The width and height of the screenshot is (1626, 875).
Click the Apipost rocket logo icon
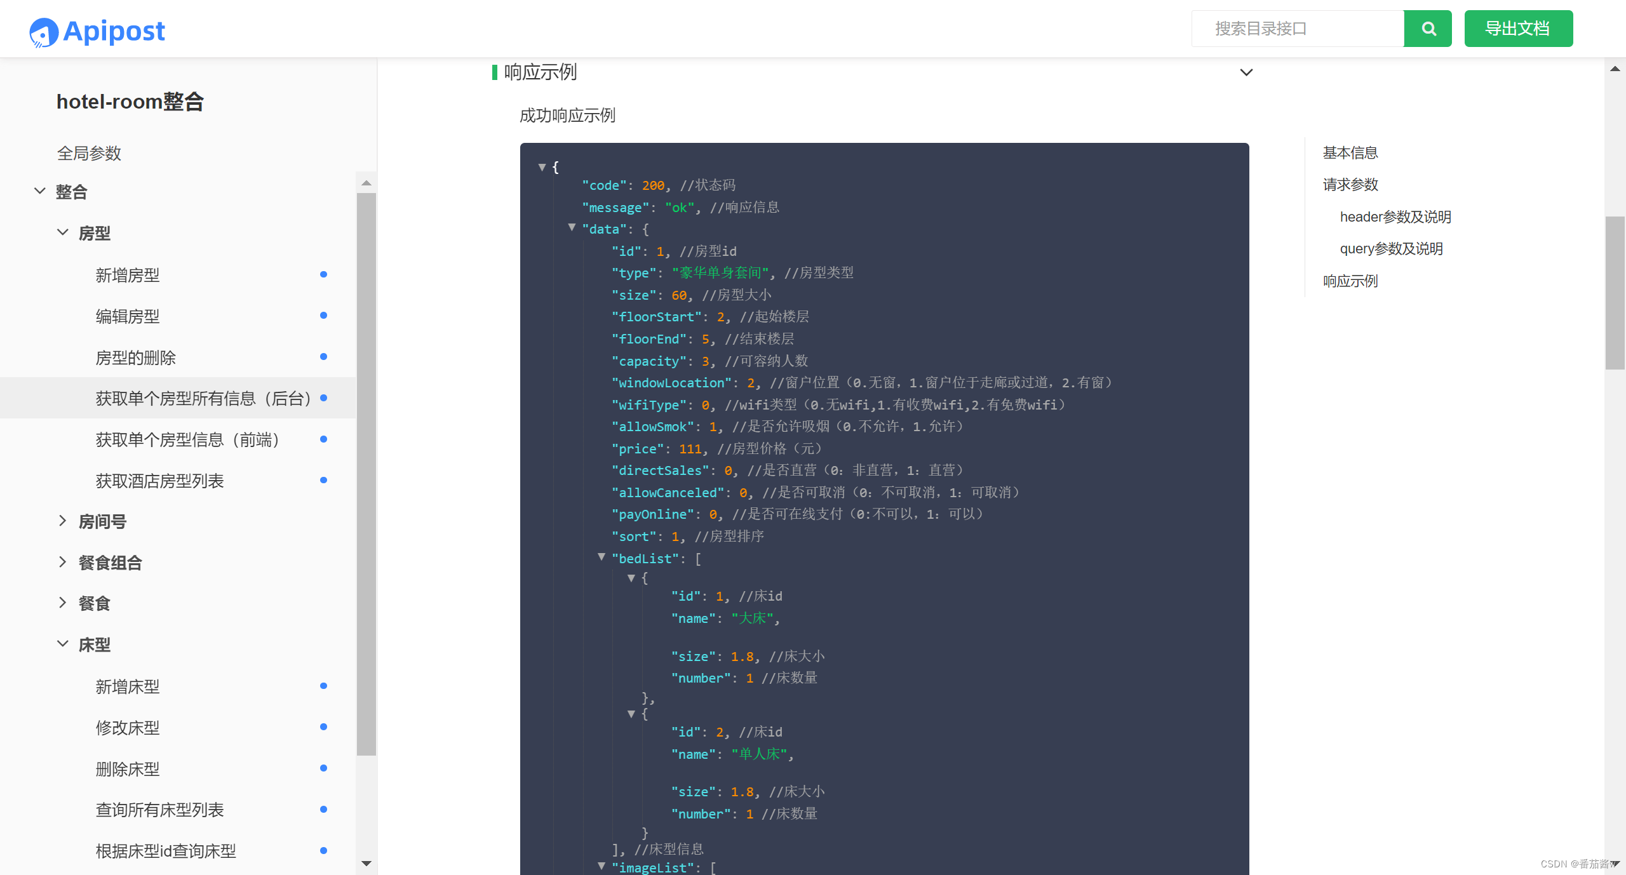pos(43,32)
